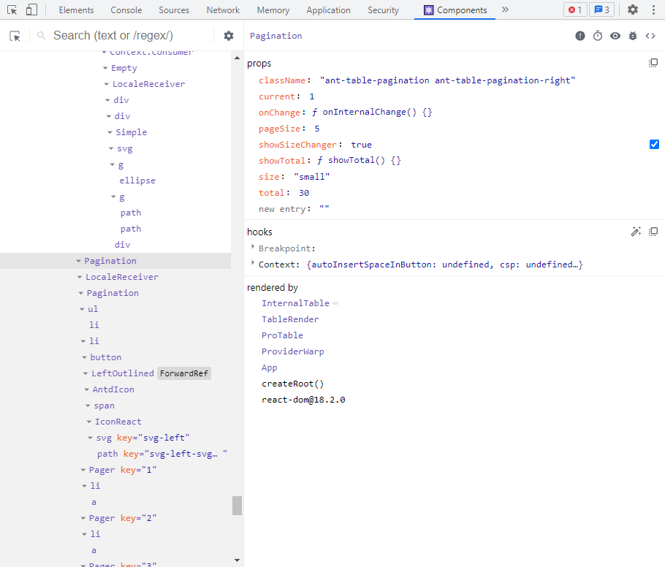Suspend the selected component
665x567 pixels.
tap(598, 36)
